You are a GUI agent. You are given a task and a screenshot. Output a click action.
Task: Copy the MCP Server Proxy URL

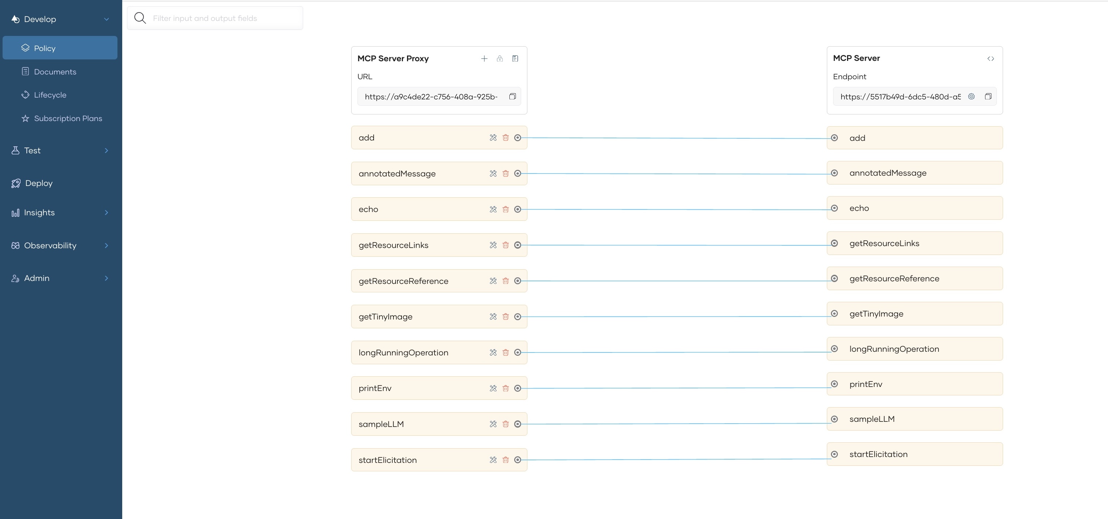pos(512,96)
